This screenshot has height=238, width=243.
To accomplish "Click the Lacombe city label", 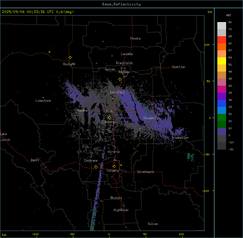I will click(x=127, y=54).
